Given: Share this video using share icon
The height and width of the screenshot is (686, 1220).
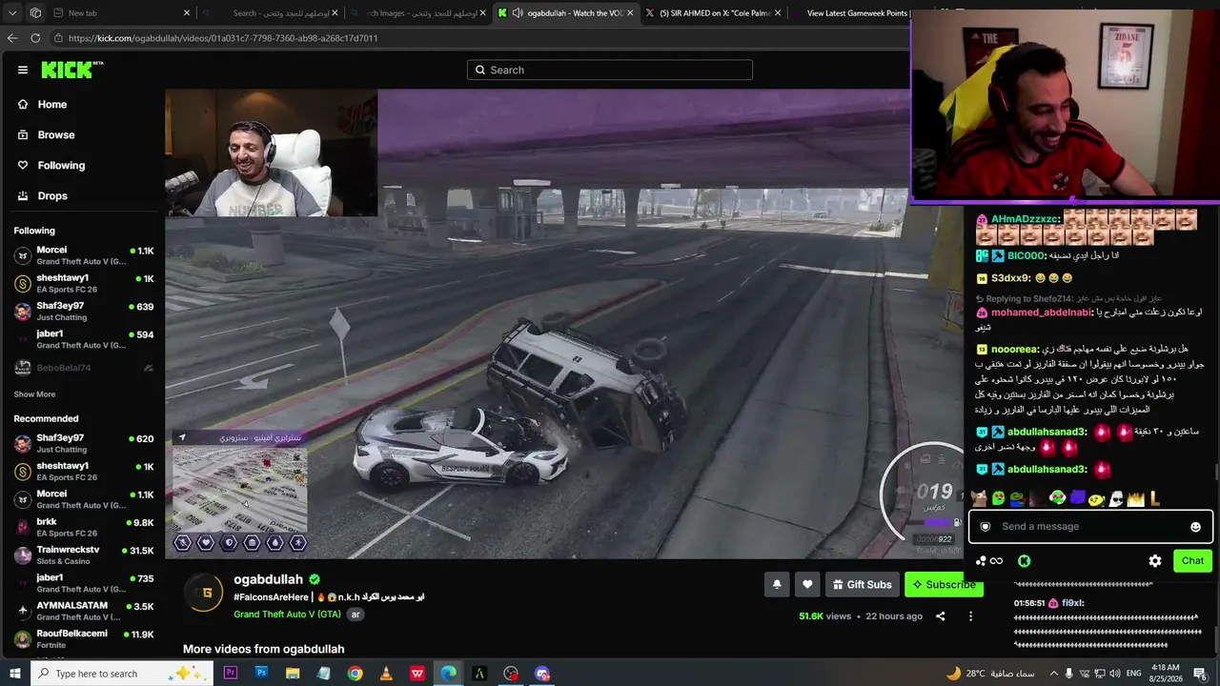Looking at the screenshot, I should click(940, 616).
